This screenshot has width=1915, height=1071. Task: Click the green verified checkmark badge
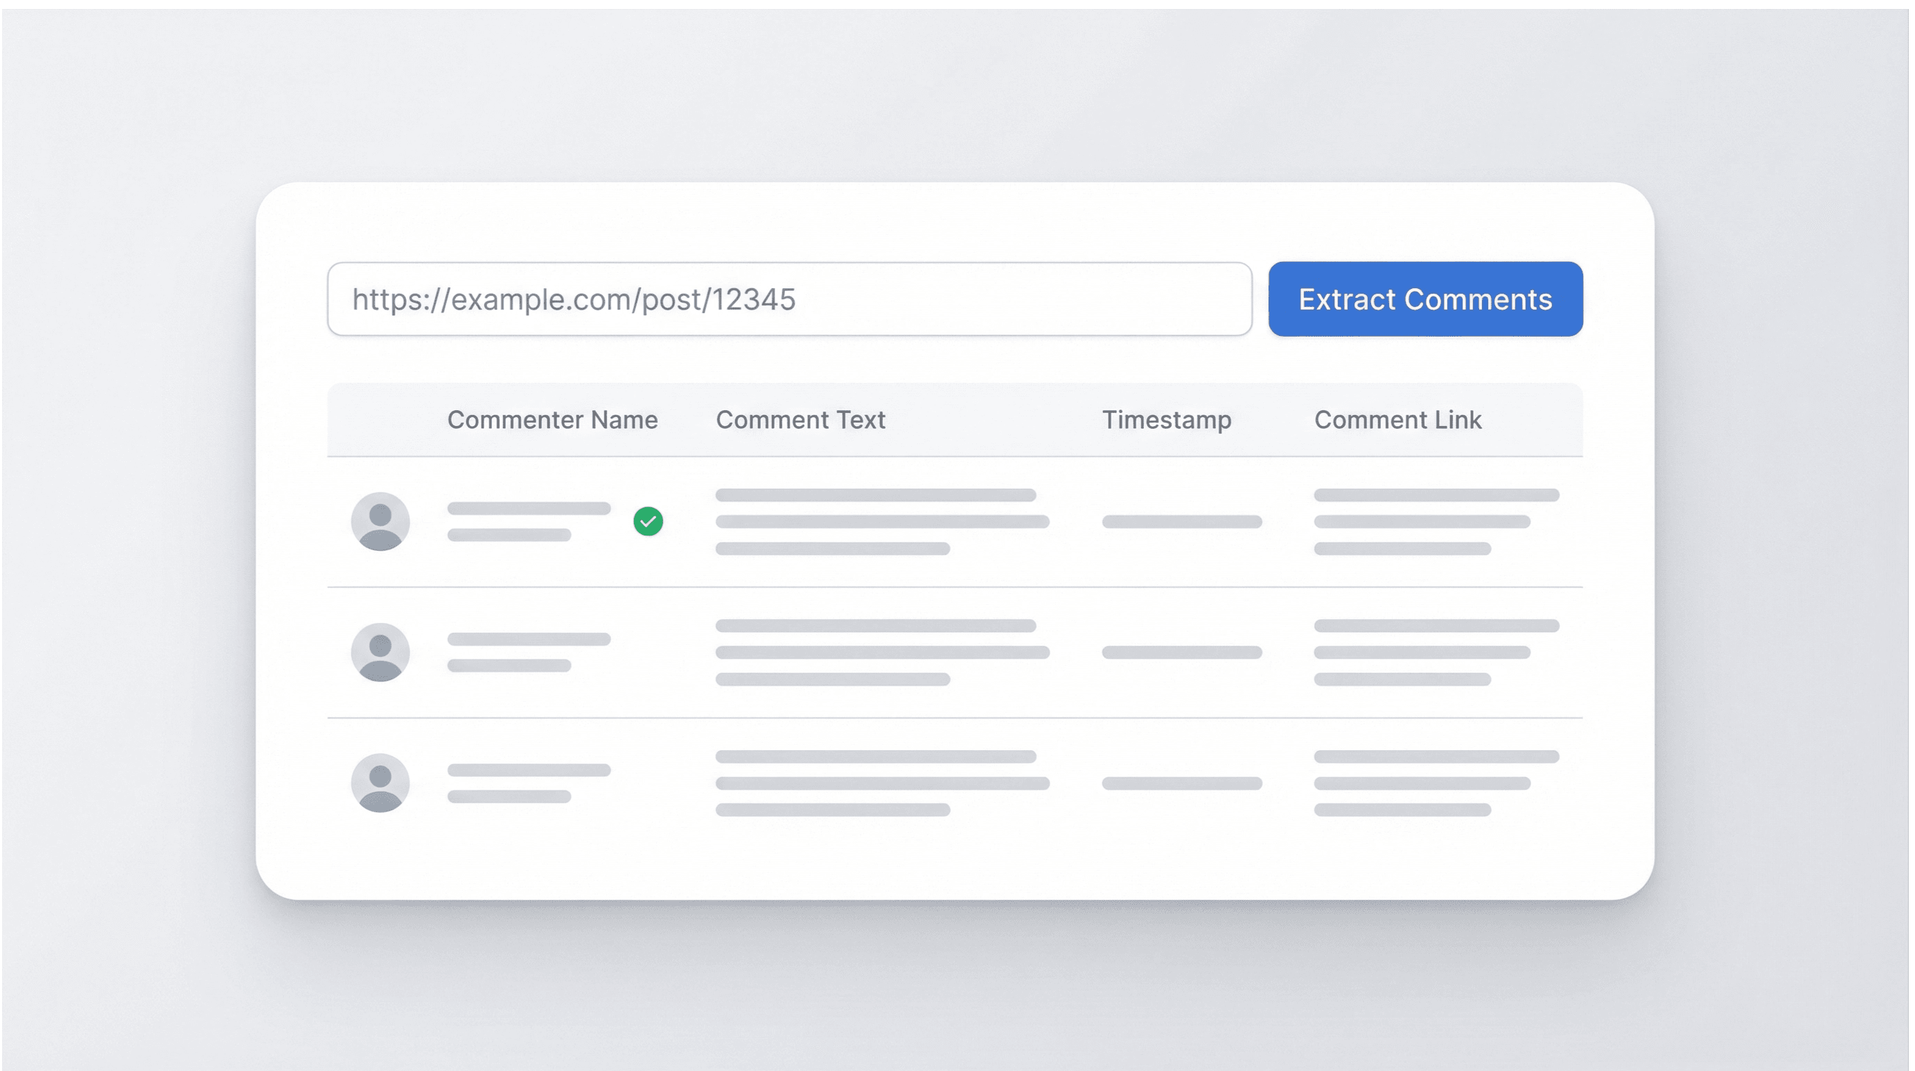[x=648, y=521]
